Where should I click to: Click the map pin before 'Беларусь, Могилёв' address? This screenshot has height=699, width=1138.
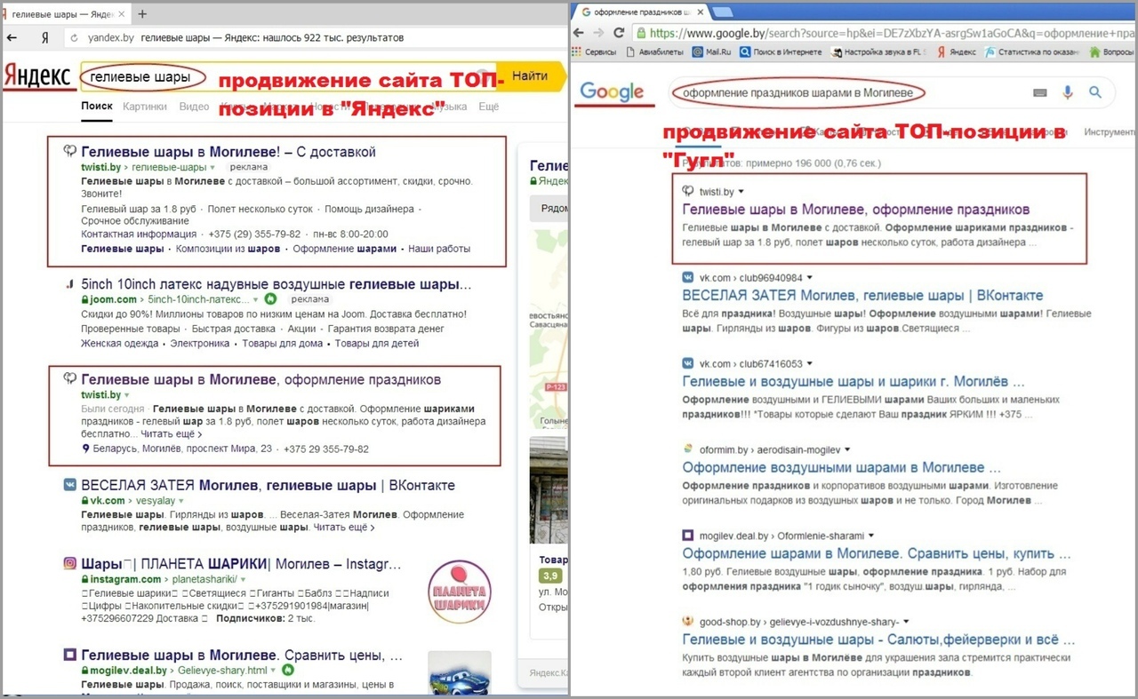[85, 449]
